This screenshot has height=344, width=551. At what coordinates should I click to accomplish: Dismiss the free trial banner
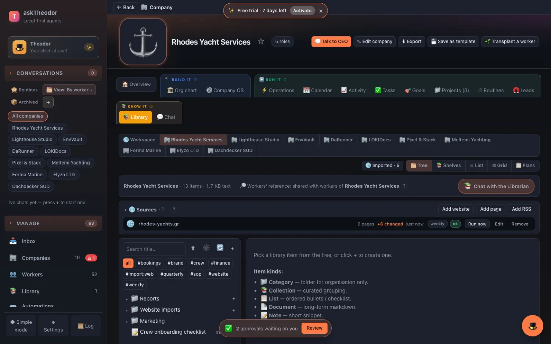[321, 11]
